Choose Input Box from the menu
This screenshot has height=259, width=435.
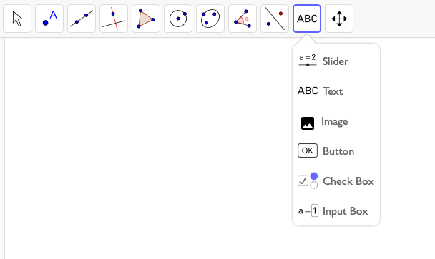336,211
